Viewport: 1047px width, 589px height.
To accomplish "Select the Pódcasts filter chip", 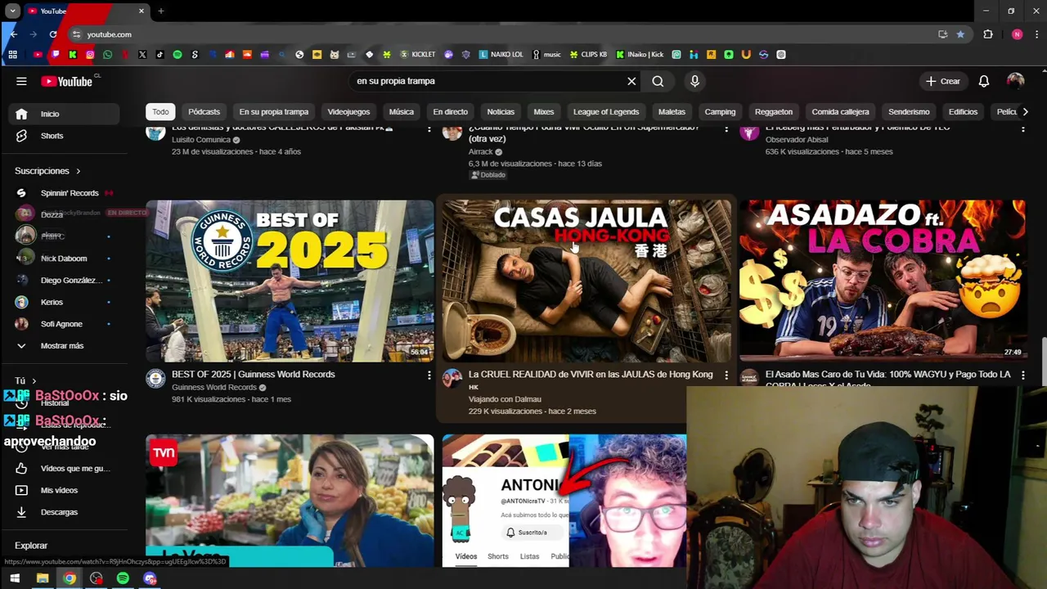I will click(204, 111).
